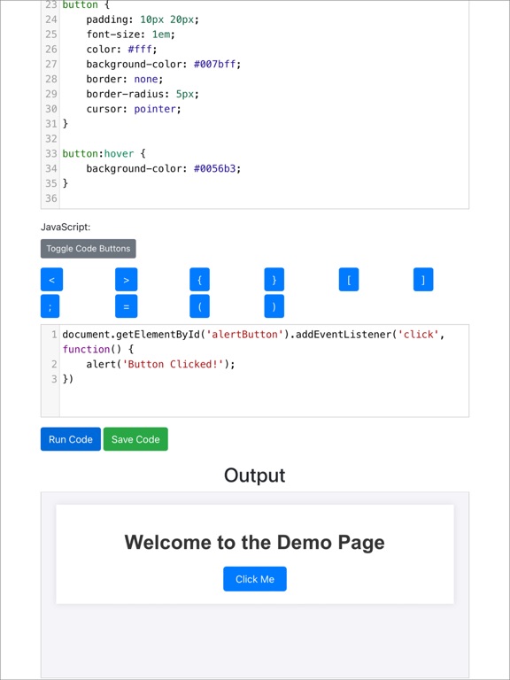Click the 'border: none;' line

[125, 79]
